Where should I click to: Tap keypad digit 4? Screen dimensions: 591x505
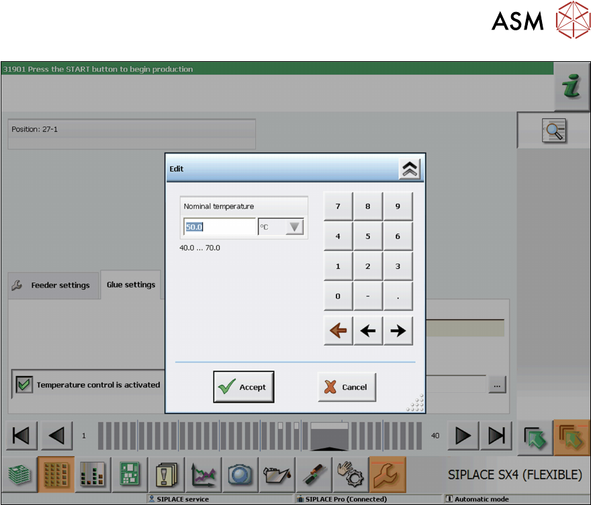[x=338, y=236]
